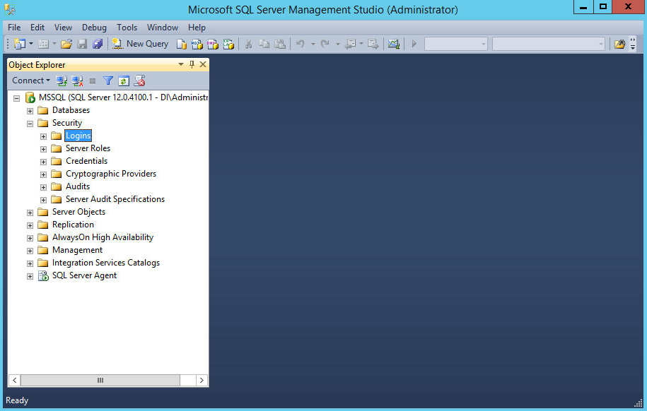Click the Find in Files binoculars icon
The width and height of the screenshot is (647, 411).
point(619,44)
